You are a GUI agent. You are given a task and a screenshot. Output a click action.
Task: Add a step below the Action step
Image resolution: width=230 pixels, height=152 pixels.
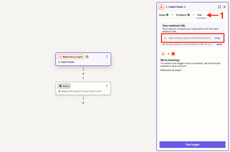pyautogui.click(x=83, y=102)
